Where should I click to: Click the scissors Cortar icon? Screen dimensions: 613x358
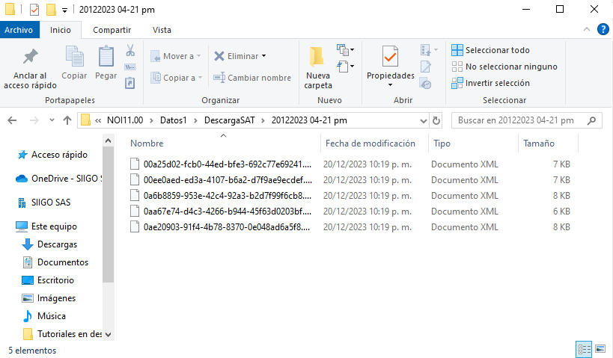tap(129, 51)
